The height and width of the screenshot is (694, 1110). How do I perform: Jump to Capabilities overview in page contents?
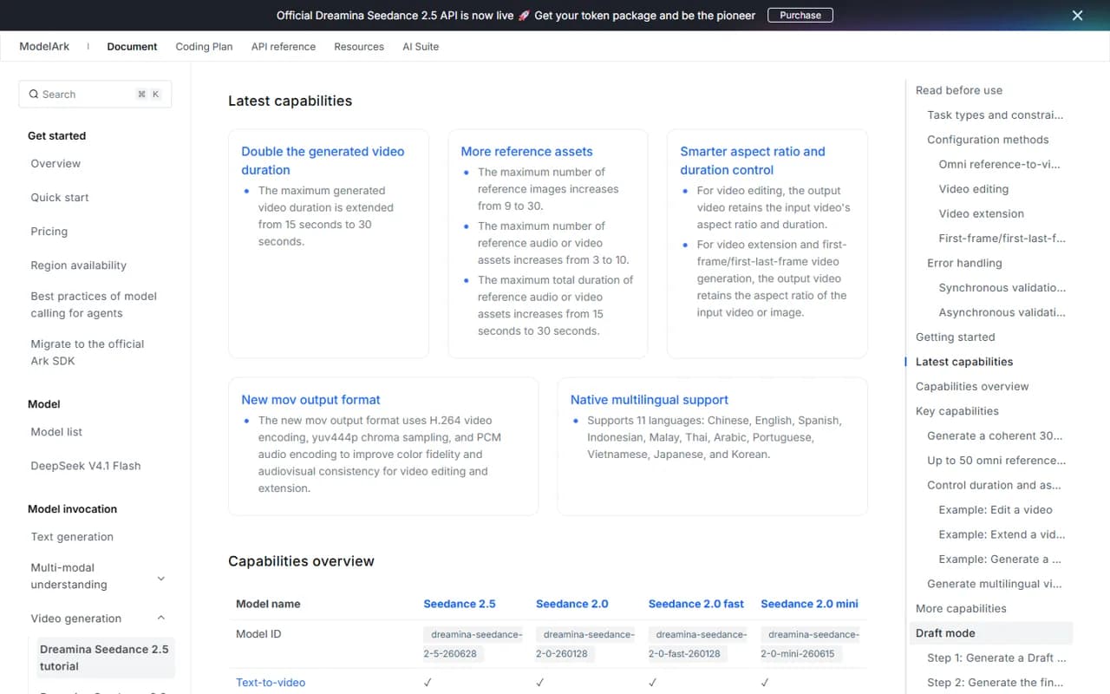(972, 386)
